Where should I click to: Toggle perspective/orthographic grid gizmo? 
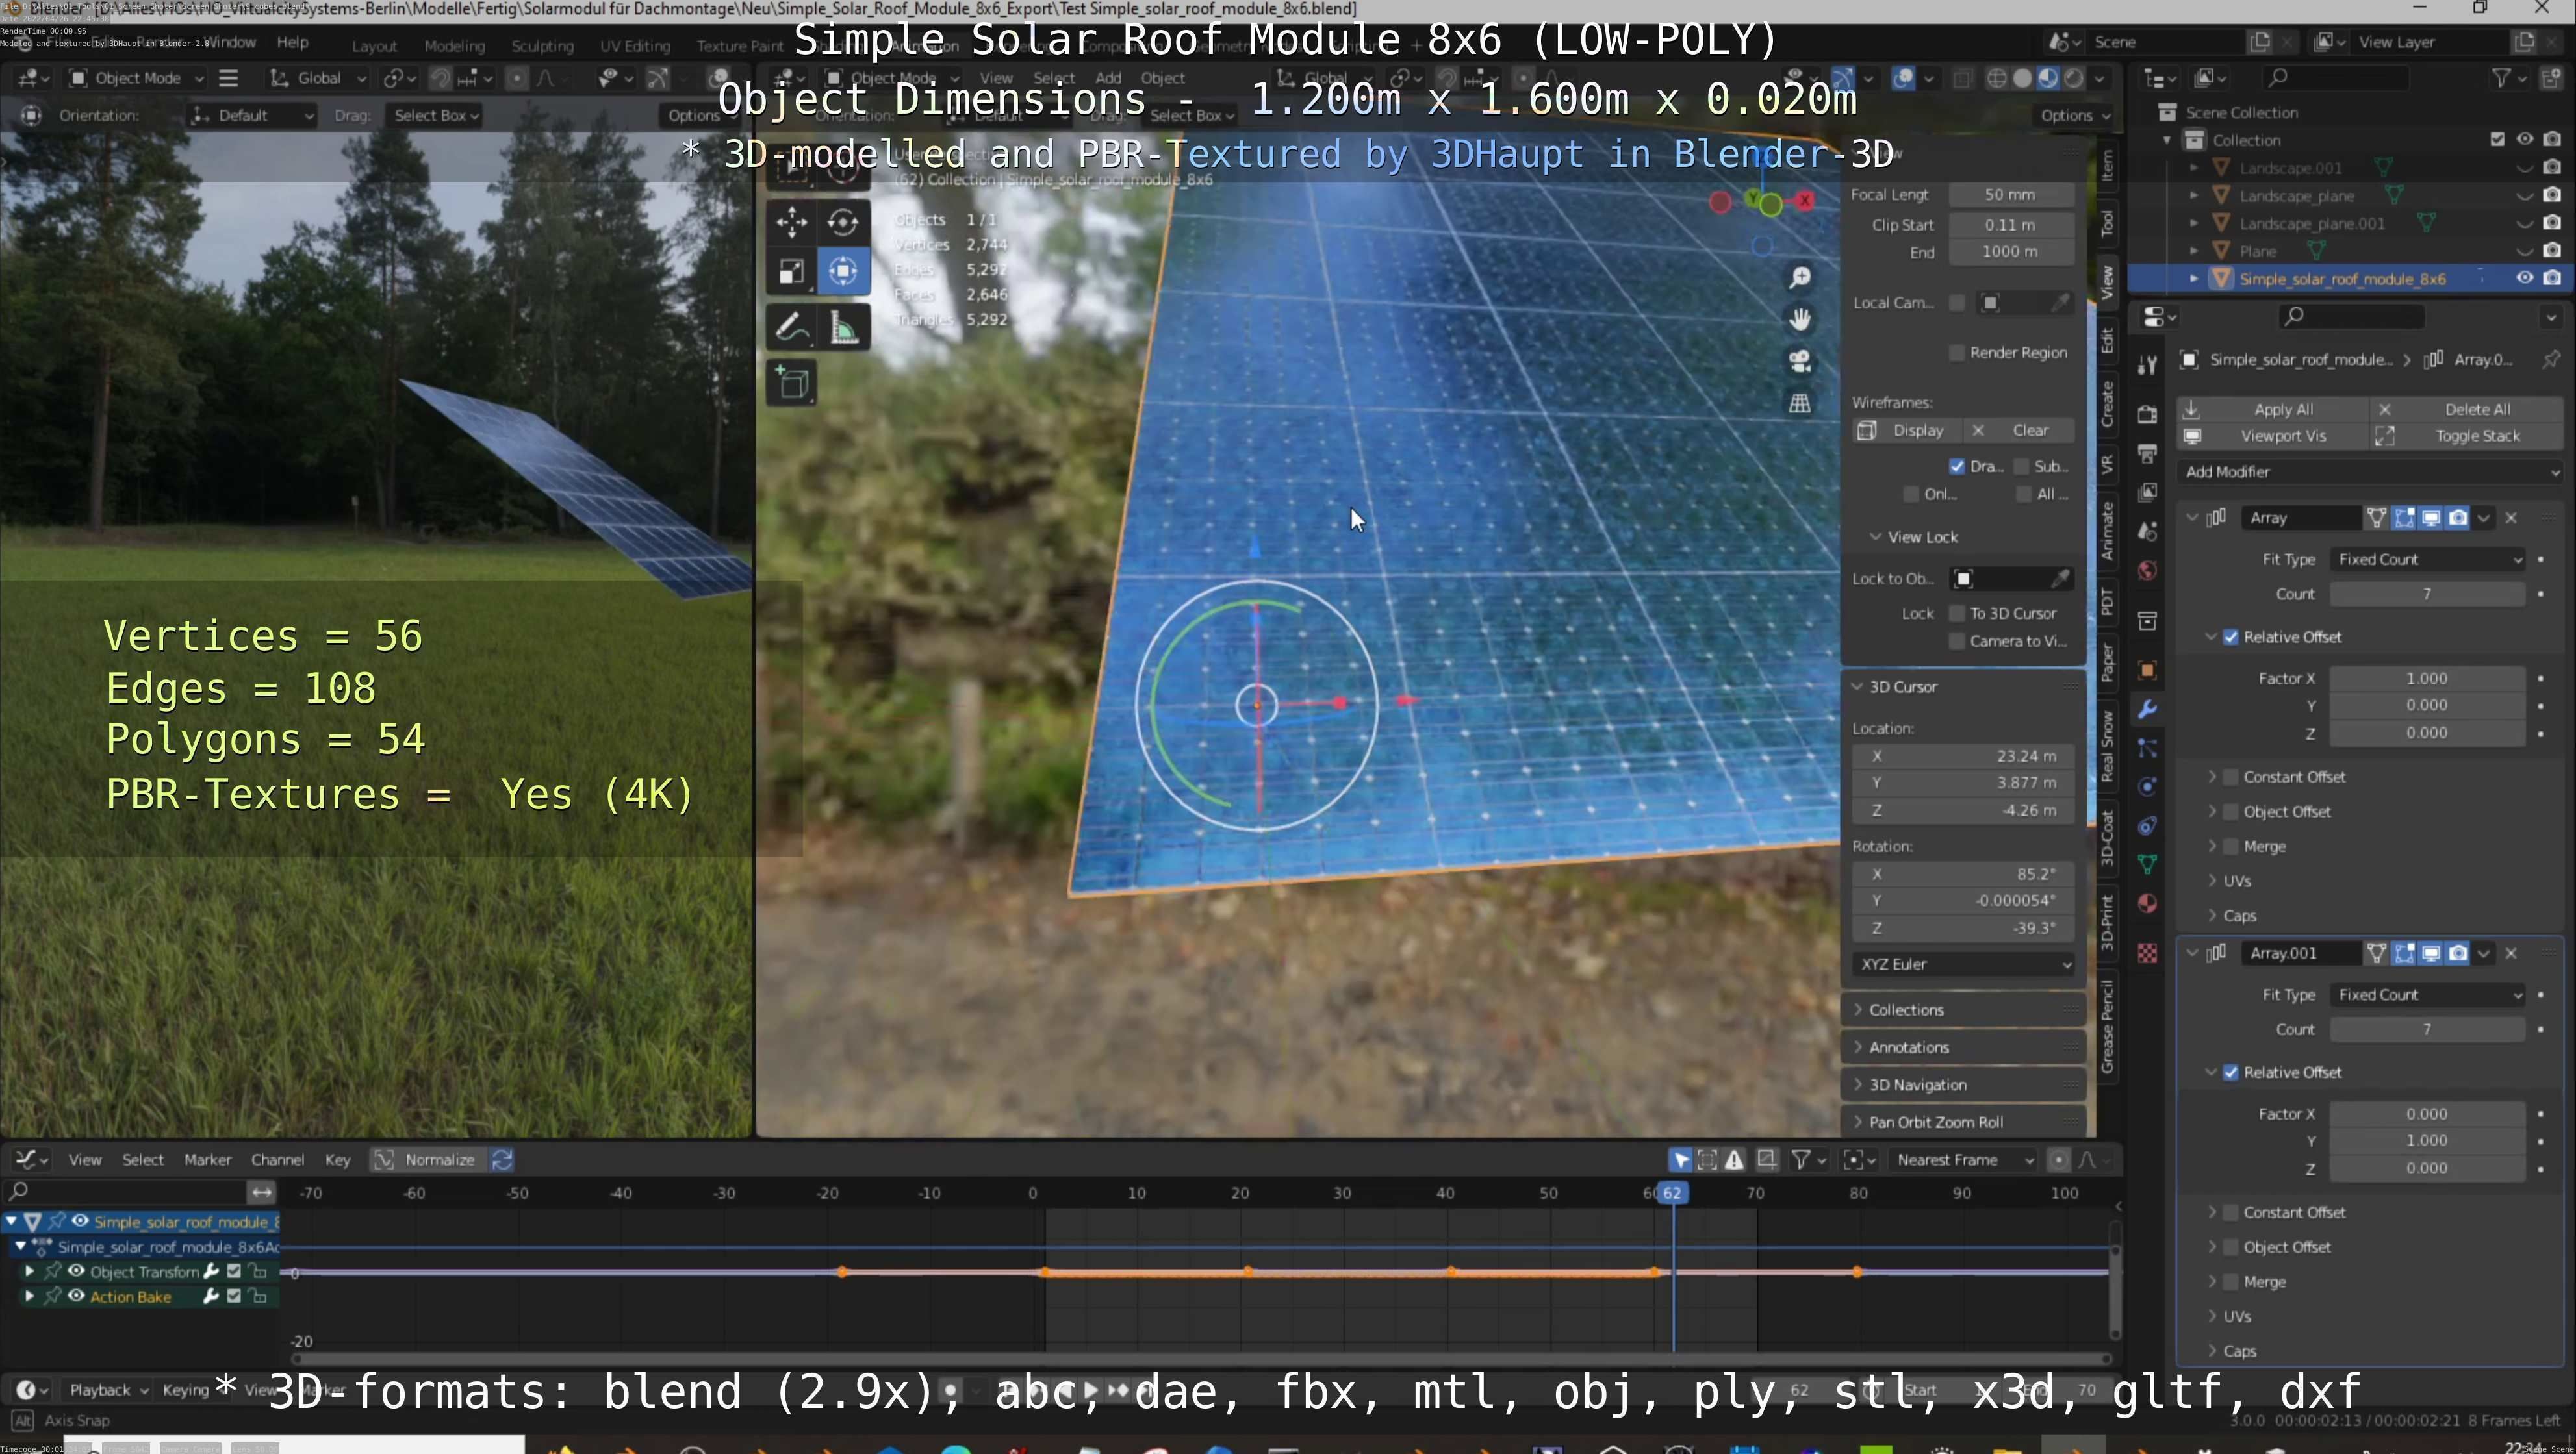[1800, 403]
